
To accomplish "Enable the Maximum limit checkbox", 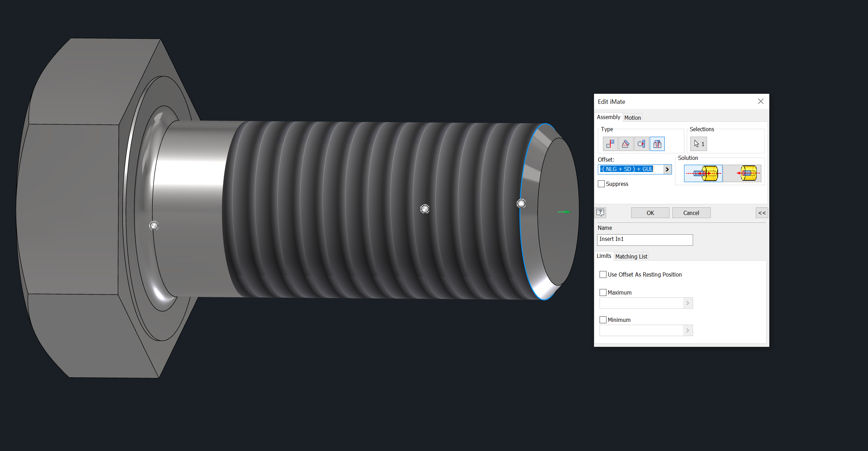I will 603,292.
